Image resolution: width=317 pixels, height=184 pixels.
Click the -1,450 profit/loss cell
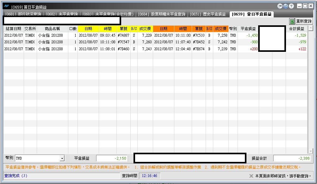pyautogui.click(x=248, y=35)
